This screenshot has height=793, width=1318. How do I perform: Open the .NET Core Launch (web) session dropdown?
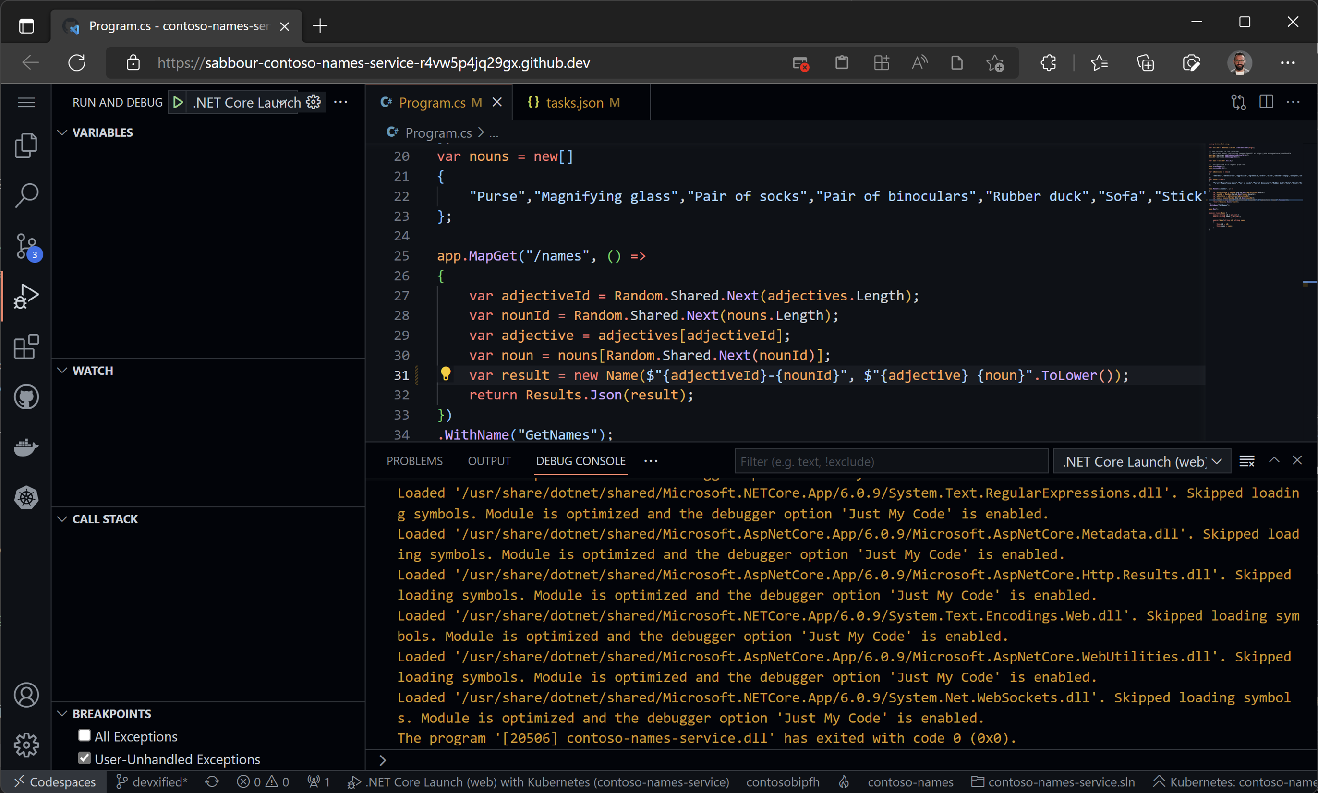click(1142, 461)
